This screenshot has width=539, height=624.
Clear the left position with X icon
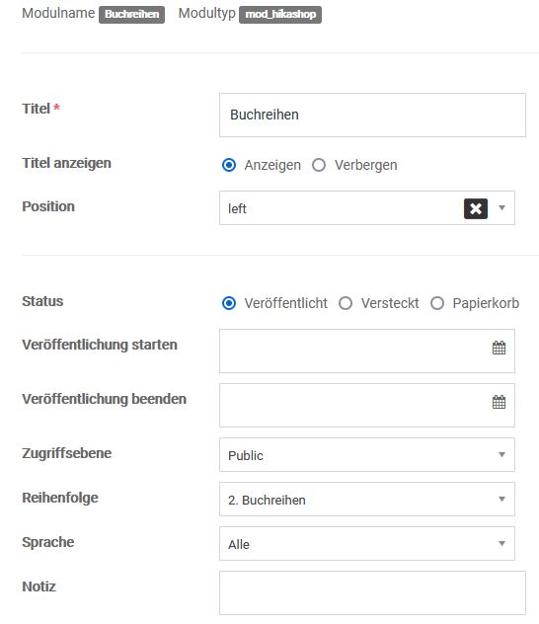tap(476, 208)
